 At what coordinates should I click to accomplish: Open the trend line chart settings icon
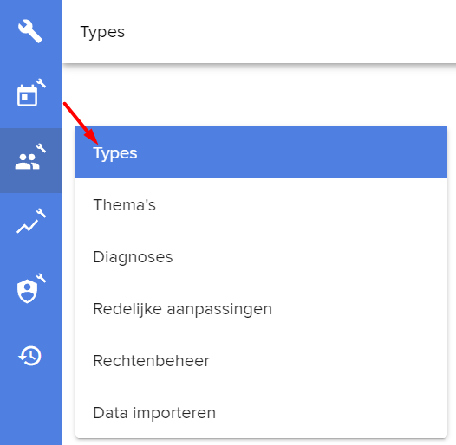tap(31, 222)
